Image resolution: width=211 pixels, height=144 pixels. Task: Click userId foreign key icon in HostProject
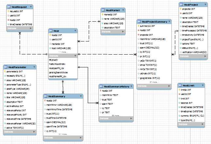[x=181, y=13]
